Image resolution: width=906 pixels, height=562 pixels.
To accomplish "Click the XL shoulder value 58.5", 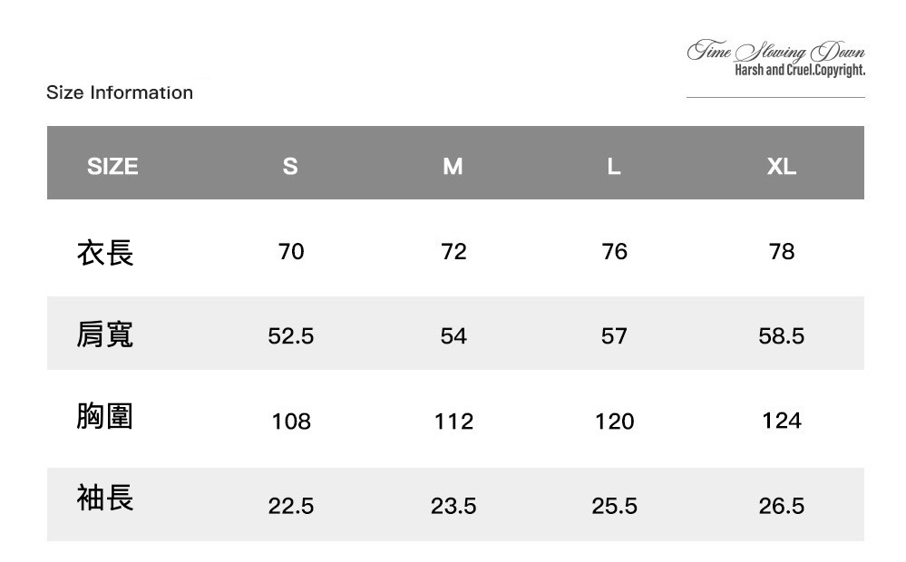I will point(782,336).
